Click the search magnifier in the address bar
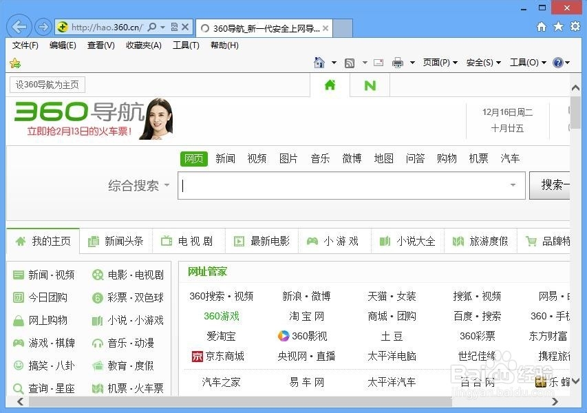The height and width of the screenshot is (413, 587). (x=151, y=27)
